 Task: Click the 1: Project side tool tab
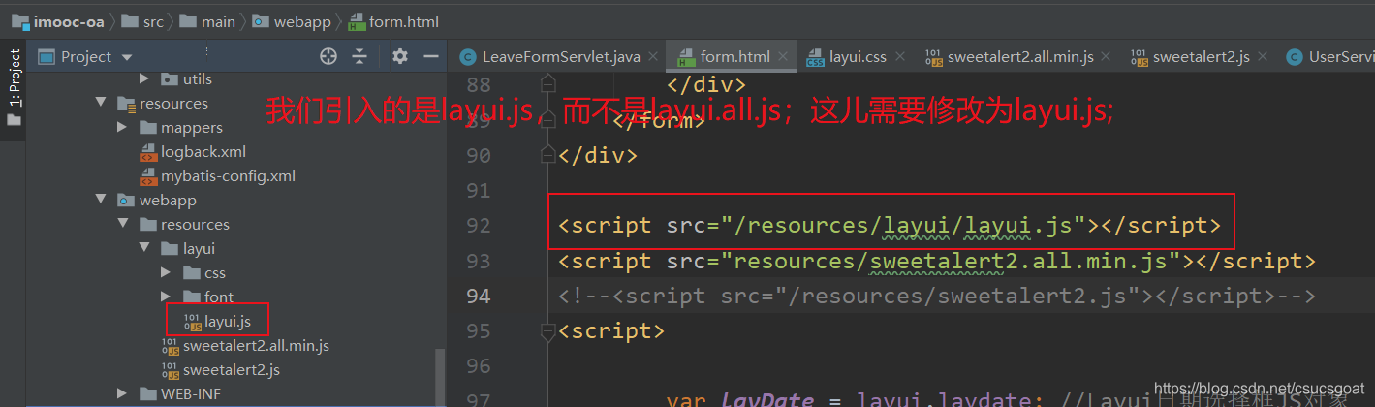point(14,78)
